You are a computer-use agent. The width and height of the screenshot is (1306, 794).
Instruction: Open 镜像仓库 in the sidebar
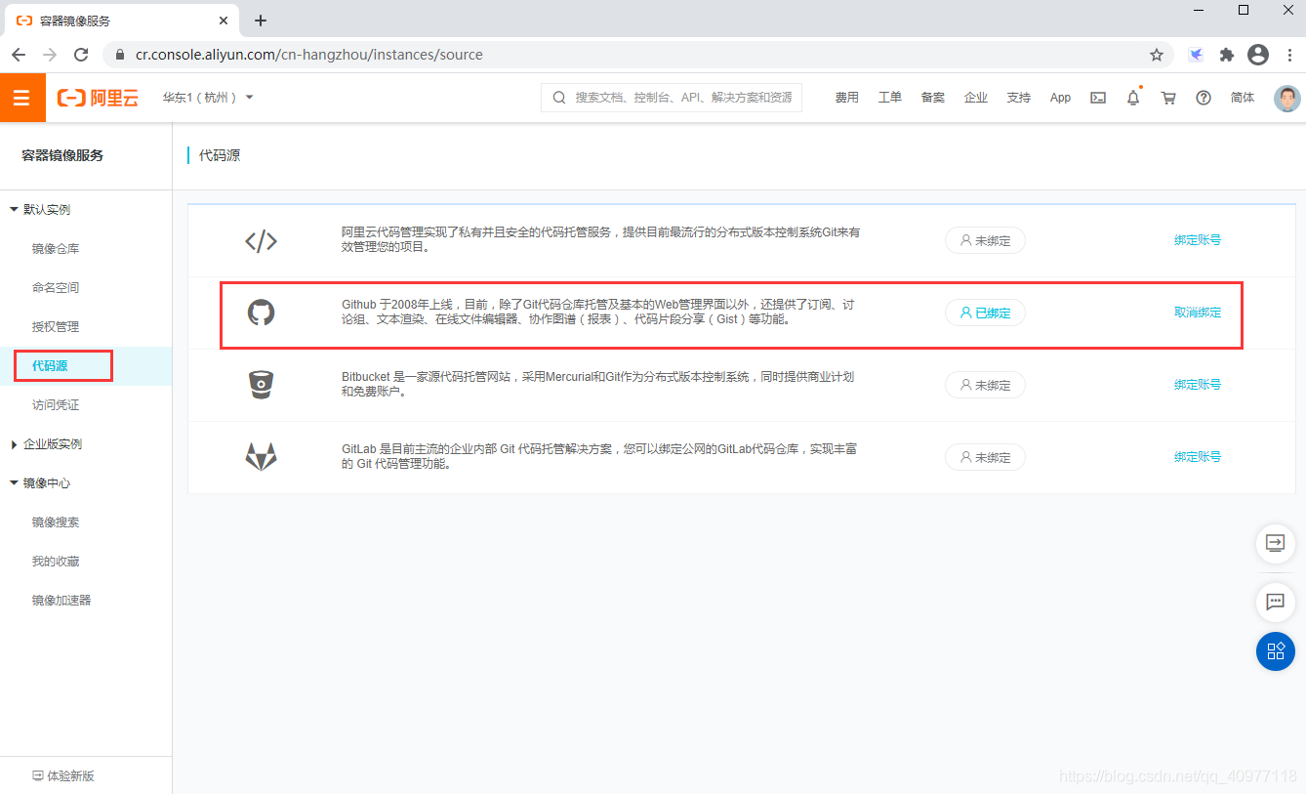[56, 249]
